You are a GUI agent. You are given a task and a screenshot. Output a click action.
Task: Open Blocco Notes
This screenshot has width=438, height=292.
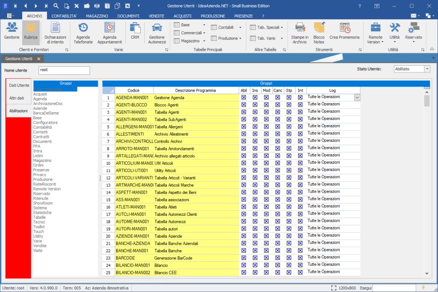(319, 33)
